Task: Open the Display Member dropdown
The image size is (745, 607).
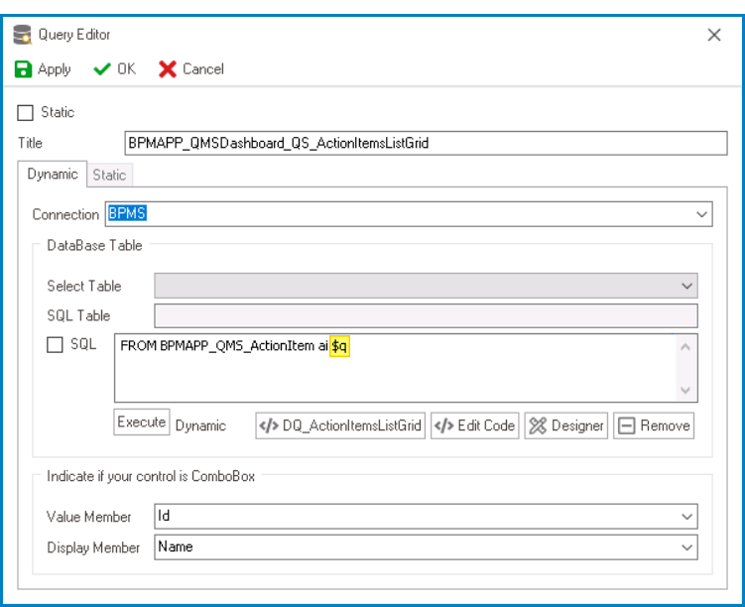Action: [686, 547]
